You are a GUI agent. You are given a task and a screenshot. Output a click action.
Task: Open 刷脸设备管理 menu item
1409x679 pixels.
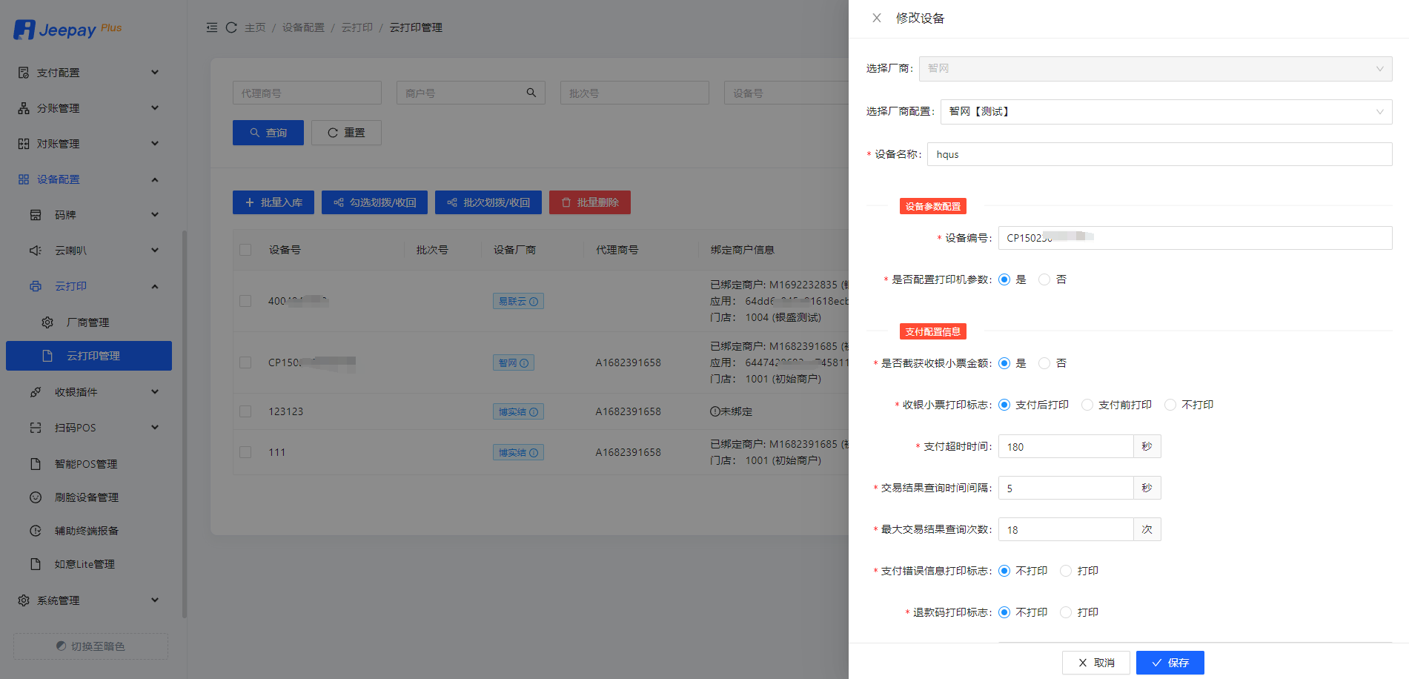tap(86, 497)
